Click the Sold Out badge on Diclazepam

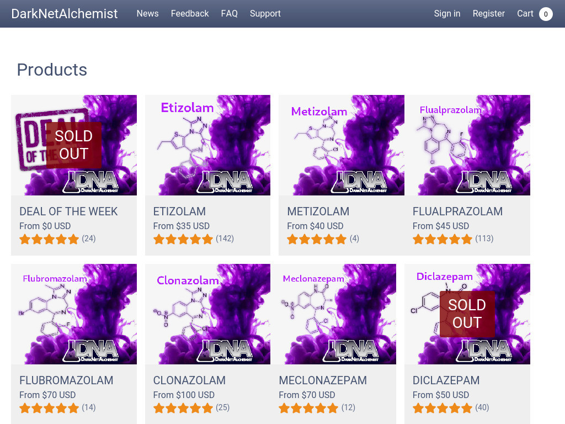click(x=467, y=314)
